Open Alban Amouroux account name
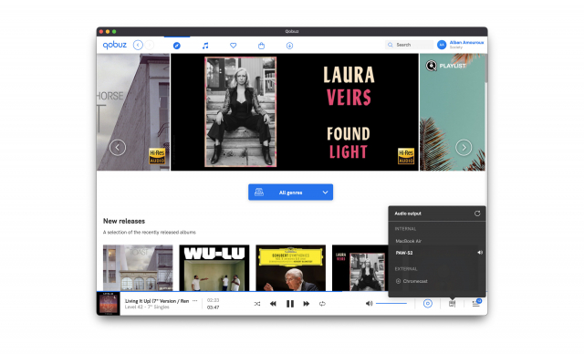 pyautogui.click(x=466, y=43)
